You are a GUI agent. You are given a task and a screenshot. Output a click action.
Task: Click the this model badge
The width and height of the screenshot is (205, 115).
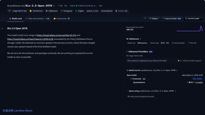[197, 79]
